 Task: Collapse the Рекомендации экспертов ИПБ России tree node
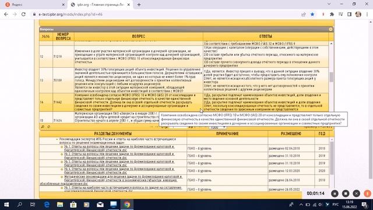pyautogui.click(x=57, y=139)
